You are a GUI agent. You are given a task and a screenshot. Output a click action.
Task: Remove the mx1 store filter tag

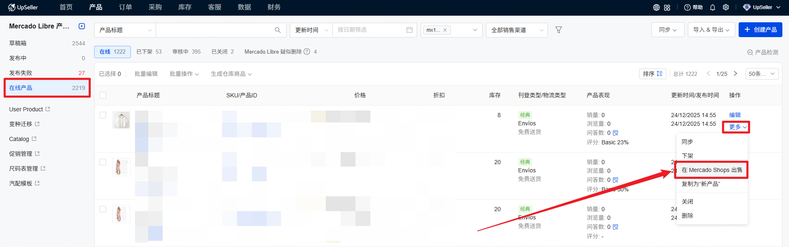(x=445, y=30)
